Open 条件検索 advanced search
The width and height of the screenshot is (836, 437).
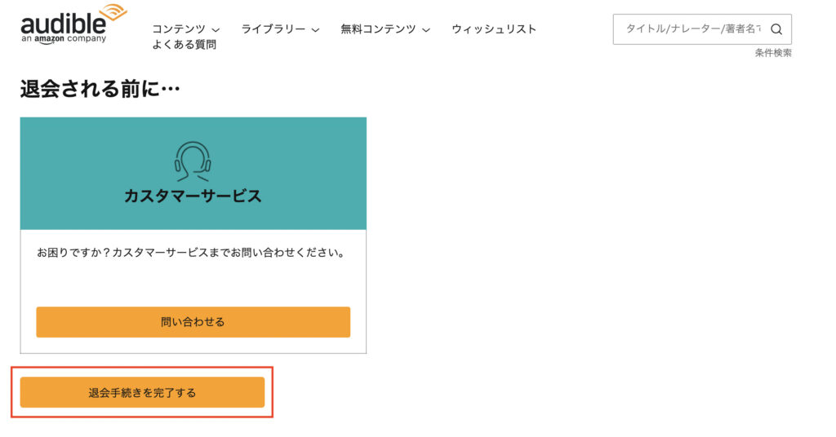click(773, 53)
